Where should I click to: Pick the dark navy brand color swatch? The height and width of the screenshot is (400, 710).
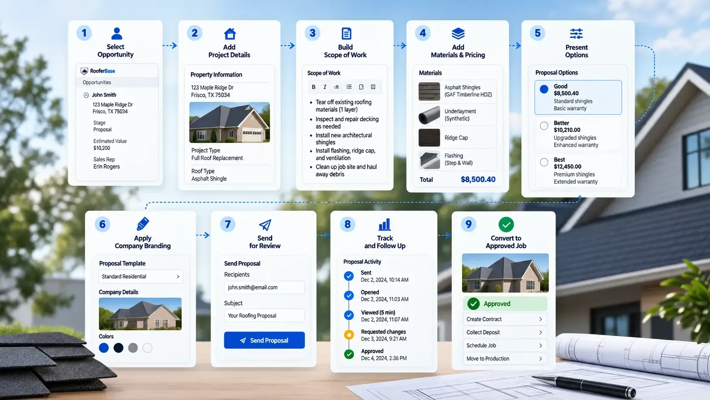click(x=118, y=348)
